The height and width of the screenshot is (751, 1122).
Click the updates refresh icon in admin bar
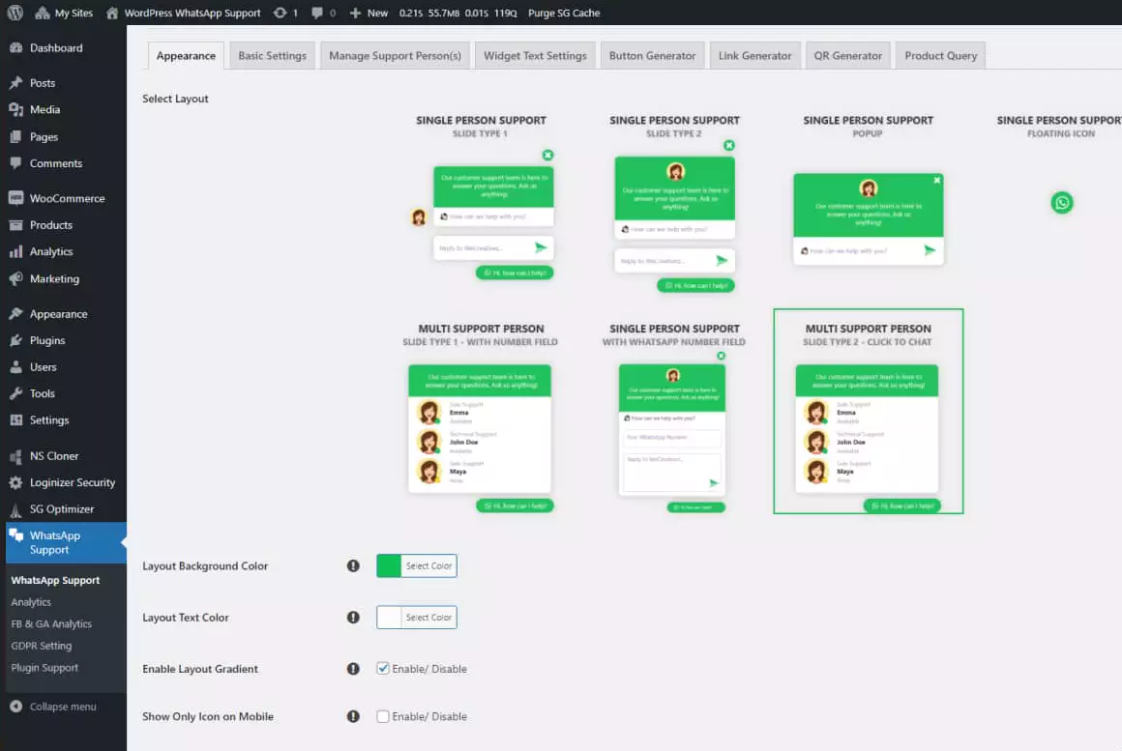pyautogui.click(x=280, y=13)
